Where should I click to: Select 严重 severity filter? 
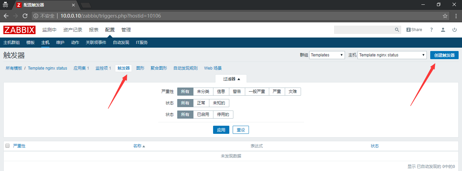pyautogui.click(x=277, y=92)
